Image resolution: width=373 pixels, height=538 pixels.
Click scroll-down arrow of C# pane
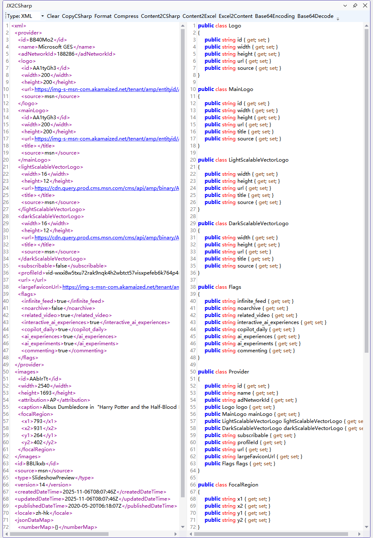click(366, 527)
